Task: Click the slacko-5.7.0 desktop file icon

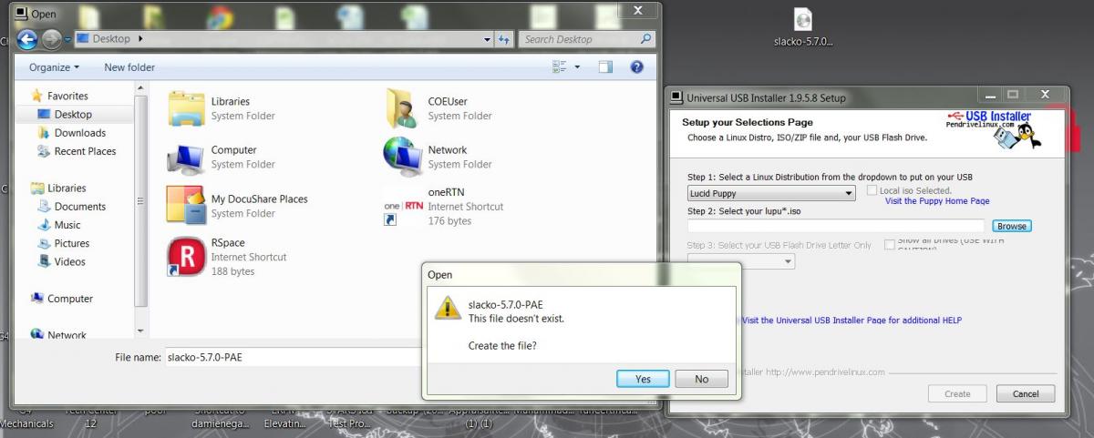Action: (x=803, y=20)
